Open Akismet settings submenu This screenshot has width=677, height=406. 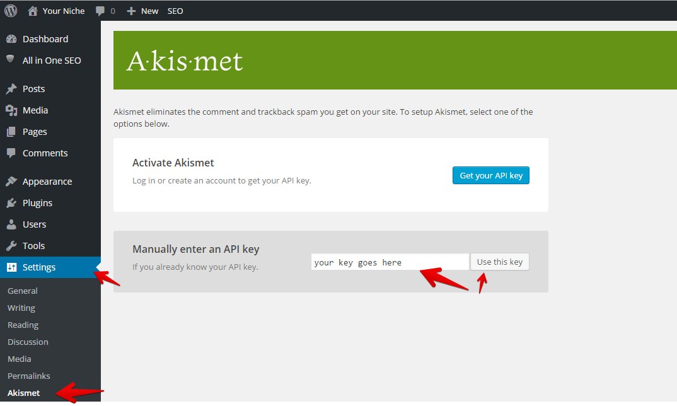[23, 393]
